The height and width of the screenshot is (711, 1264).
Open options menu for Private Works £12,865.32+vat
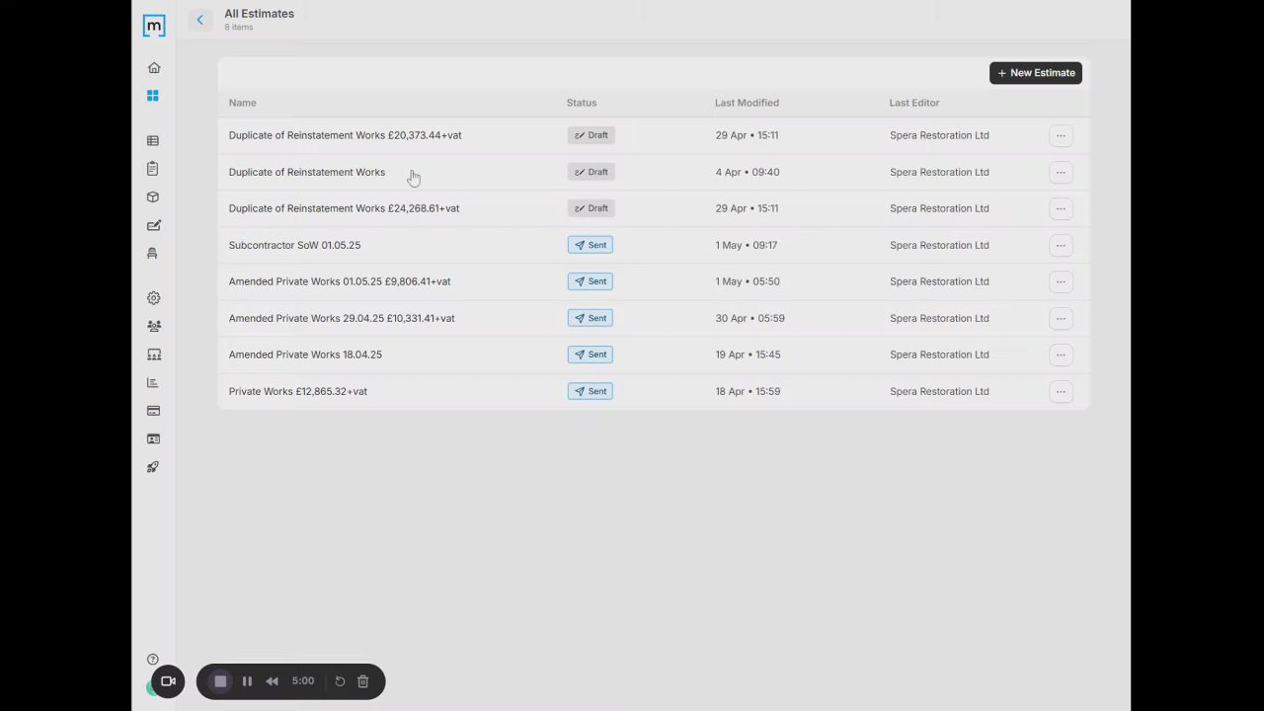click(x=1061, y=392)
